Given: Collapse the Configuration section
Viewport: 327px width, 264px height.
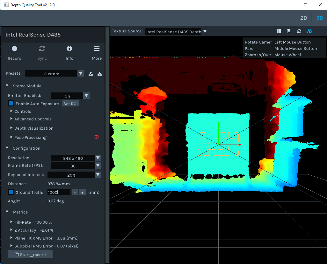Looking at the screenshot, I should (7, 148).
